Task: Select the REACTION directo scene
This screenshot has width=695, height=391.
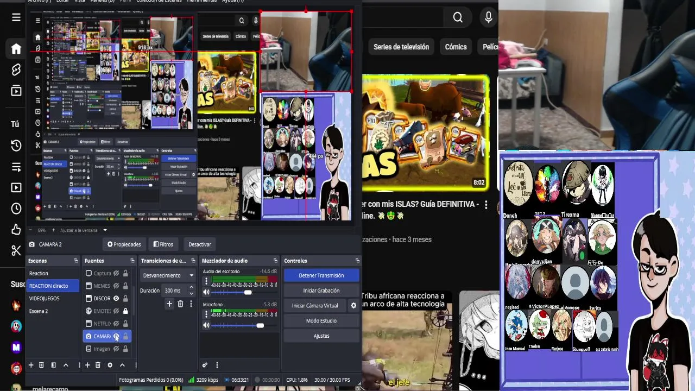Action: [53, 286]
